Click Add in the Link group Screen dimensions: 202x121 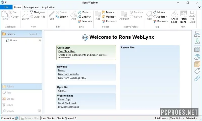point(74,15)
